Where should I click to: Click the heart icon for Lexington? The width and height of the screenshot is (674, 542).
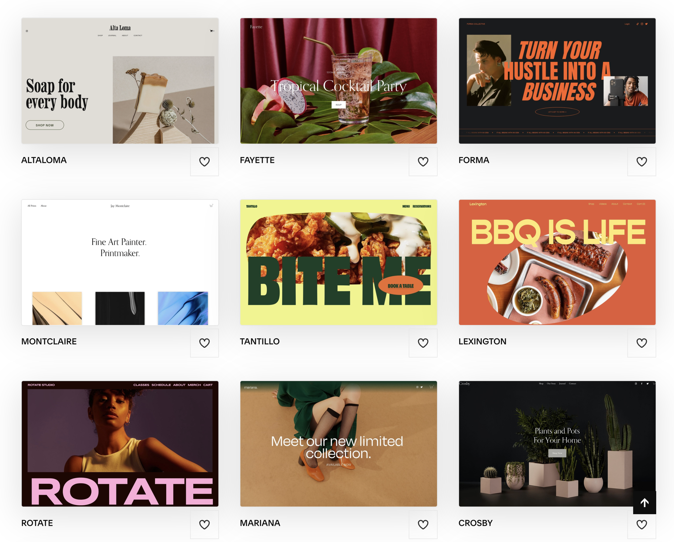(641, 343)
